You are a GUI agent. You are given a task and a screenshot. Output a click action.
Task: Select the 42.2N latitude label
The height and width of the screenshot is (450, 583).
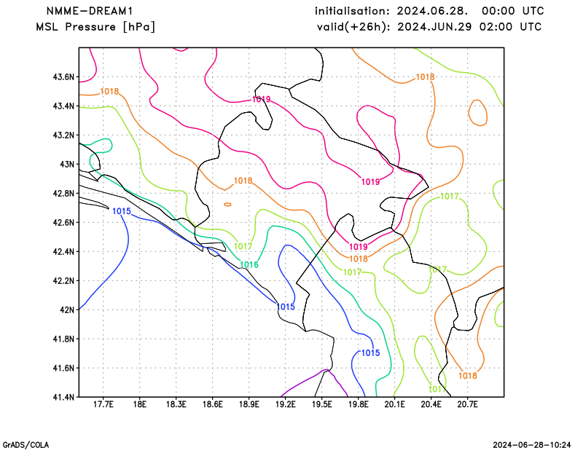pyautogui.click(x=63, y=281)
